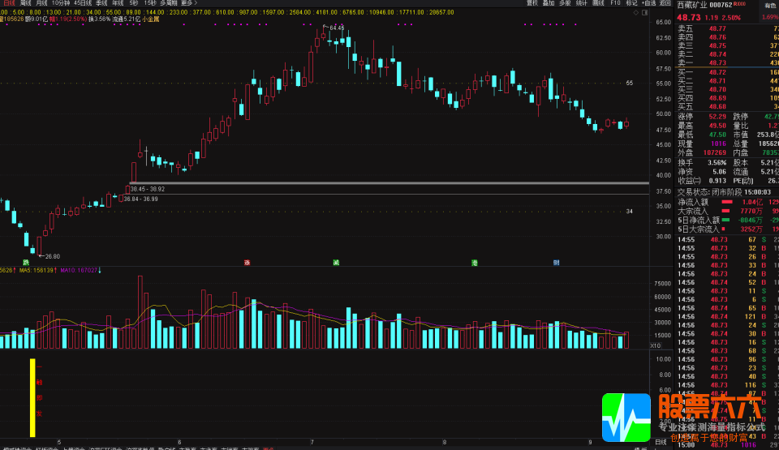This screenshot has width=779, height=450.
Task: Click the X10 volume scale button
Action: (x=656, y=345)
